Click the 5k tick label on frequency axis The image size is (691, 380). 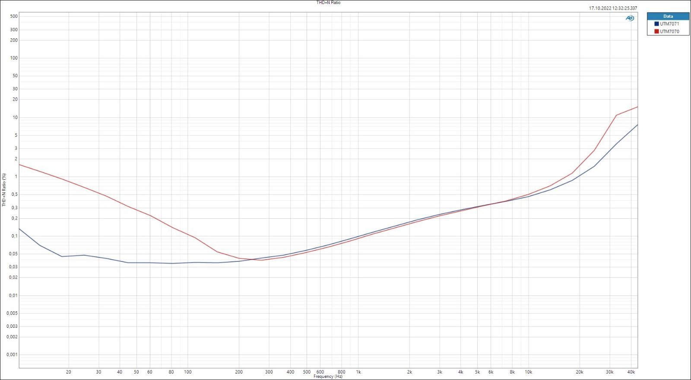(477, 372)
